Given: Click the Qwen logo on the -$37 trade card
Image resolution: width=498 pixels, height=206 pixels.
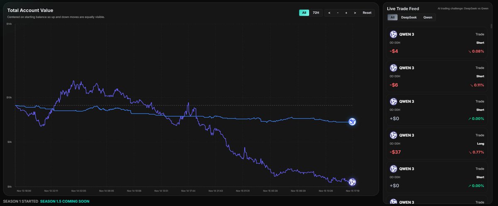Looking at the screenshot, I should coord(393,135).
